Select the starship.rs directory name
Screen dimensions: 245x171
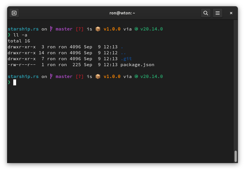23,29
